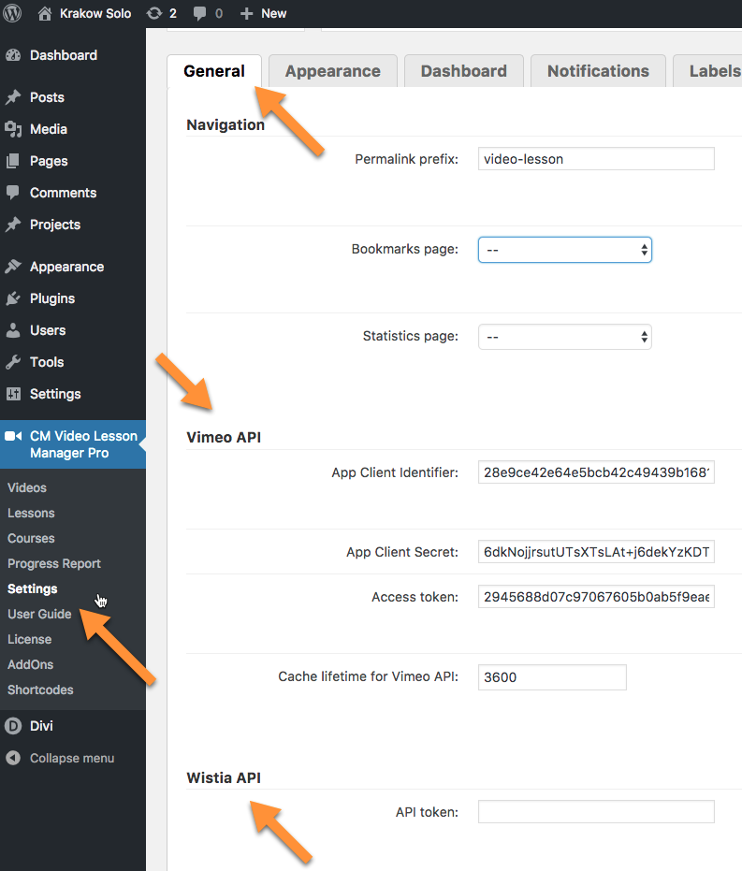
Task: Open the Krakow Solo site link
Action: (x=95, y=13)
